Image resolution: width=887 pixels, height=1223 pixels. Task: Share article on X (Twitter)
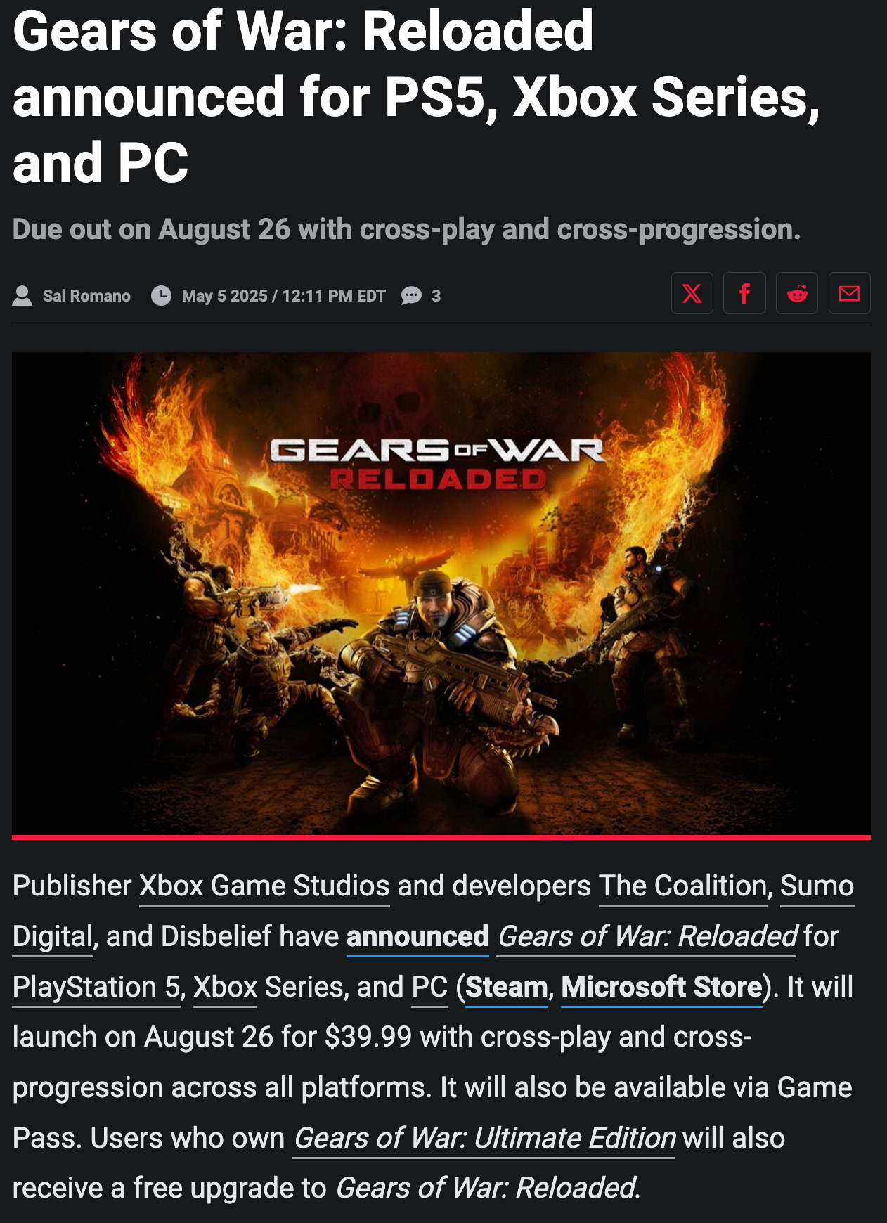(x=692, y=293)
